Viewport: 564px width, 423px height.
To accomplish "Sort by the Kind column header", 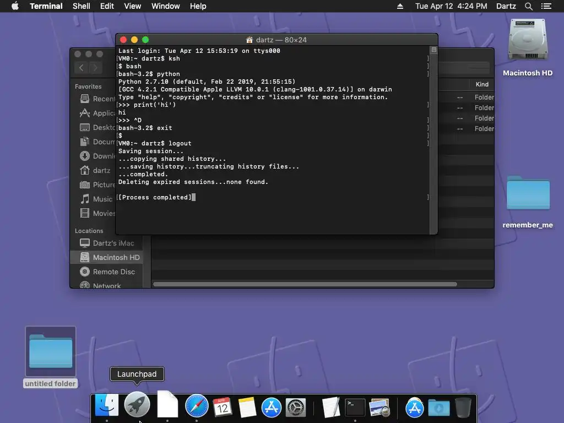I will point(482,84).
